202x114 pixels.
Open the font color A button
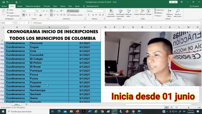45,15
